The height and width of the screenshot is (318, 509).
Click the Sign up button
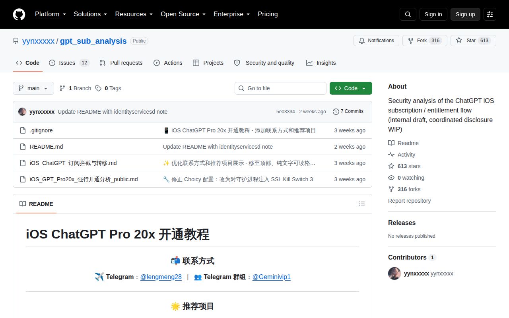pyautogui.click(x=465, y=14)
